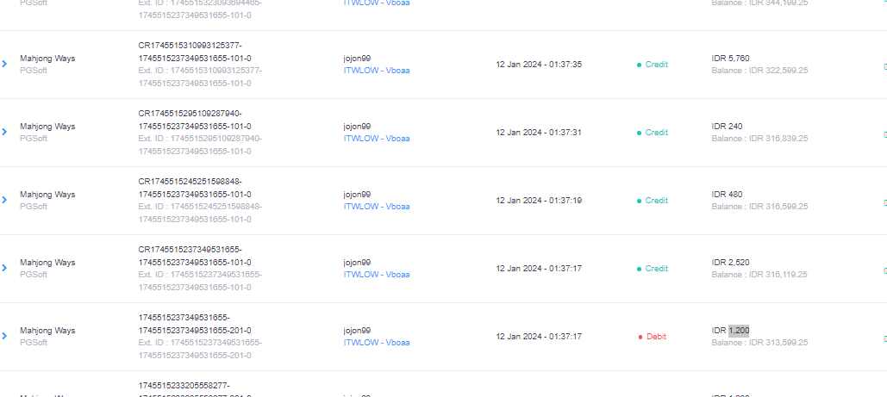Image resolution: width=887 pixels, height=397 pixels.
Task: Click the Mahjong Ways name in the Debit row
Action: tap(47, 331)
